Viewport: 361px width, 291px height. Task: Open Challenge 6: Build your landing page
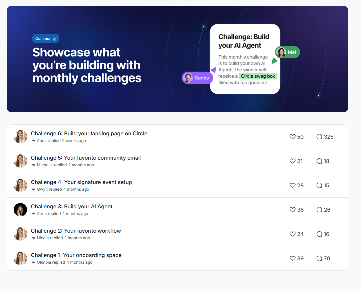click(x=89, y=134)
